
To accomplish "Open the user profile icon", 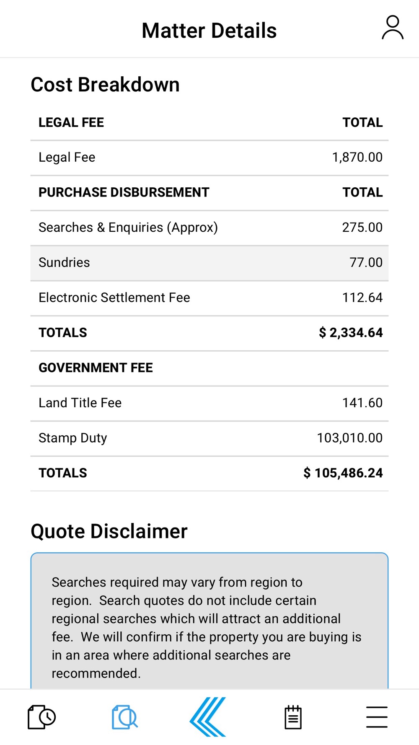I will pyautogui.click(x=393, y=28).
